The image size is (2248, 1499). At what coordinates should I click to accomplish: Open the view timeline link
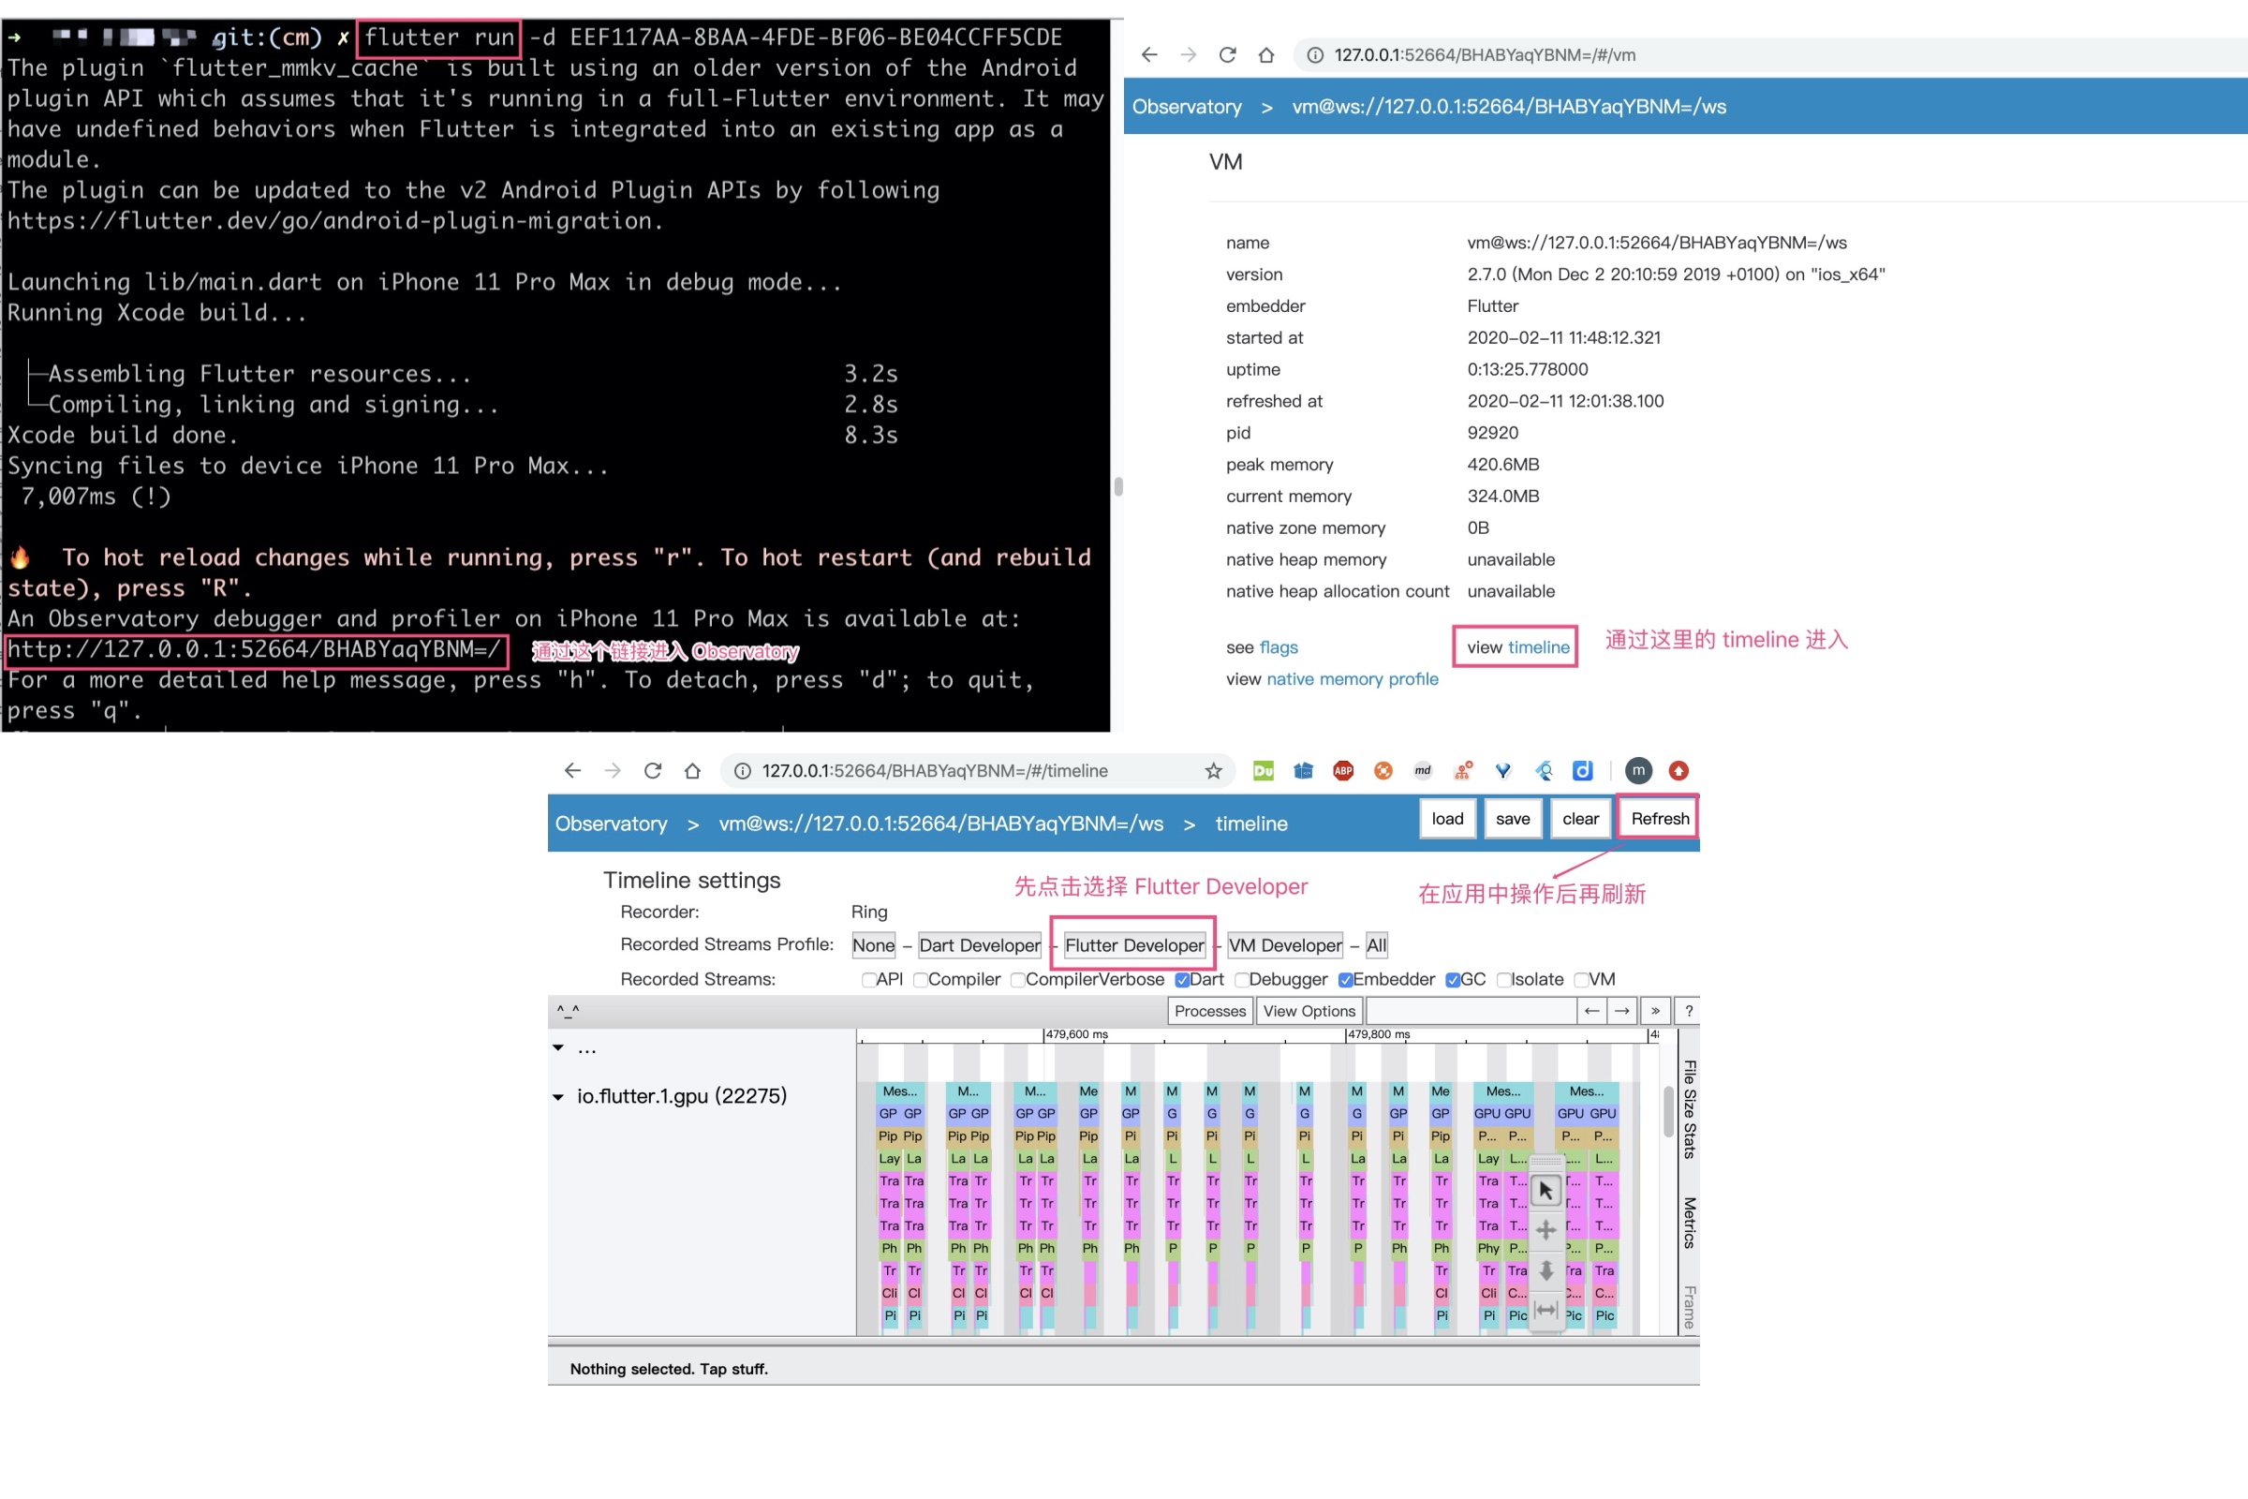pyautogui.click(x=1538, y=647)
